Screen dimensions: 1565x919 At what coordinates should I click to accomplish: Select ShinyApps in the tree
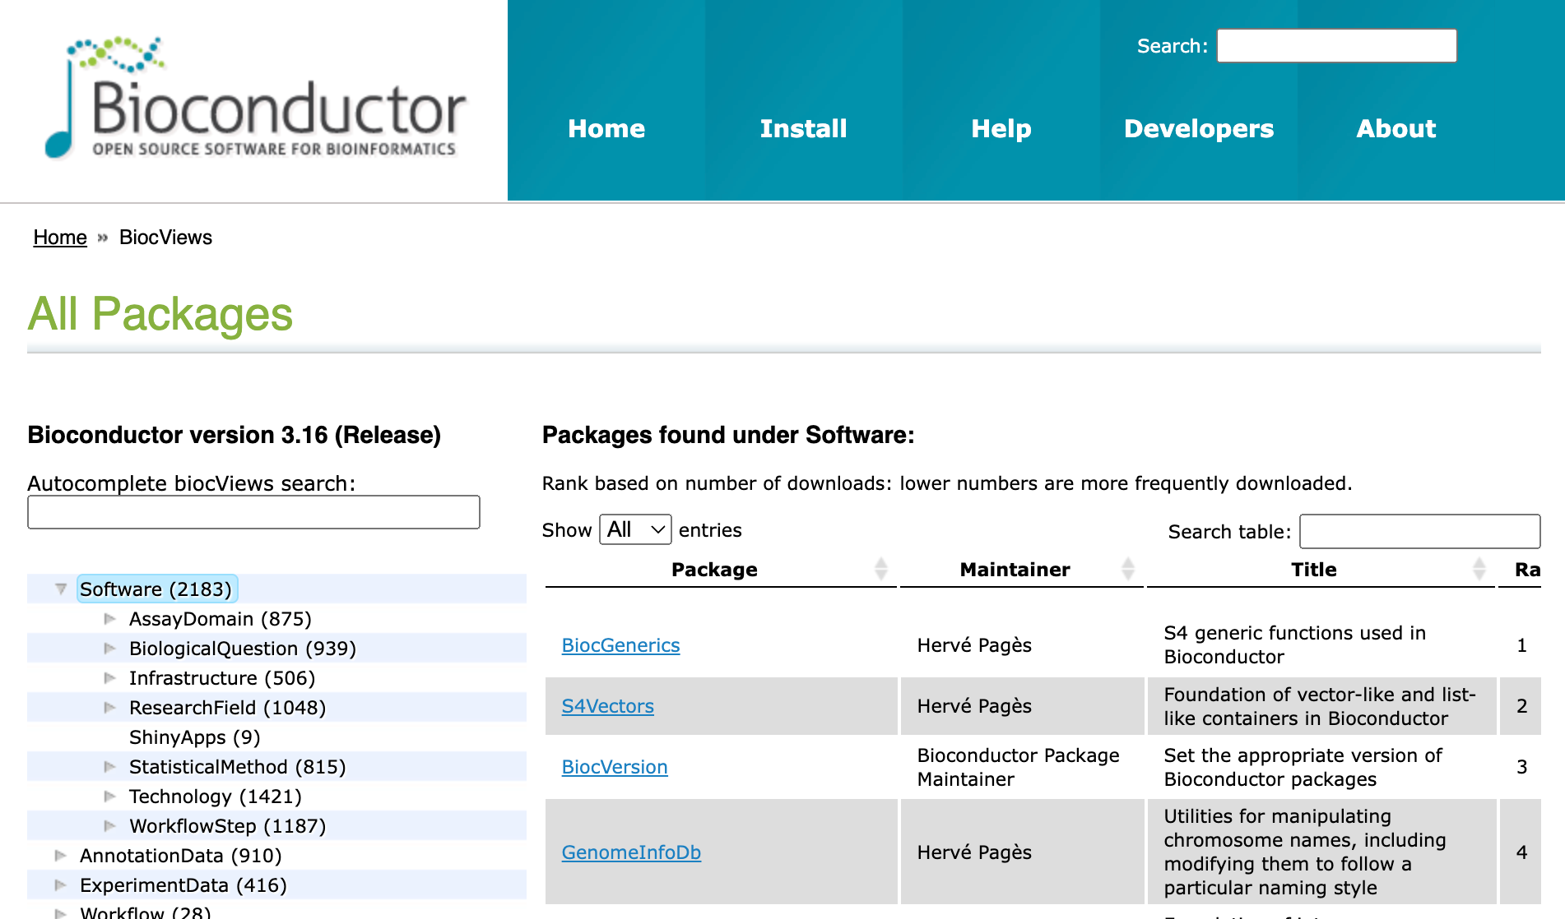194,737
